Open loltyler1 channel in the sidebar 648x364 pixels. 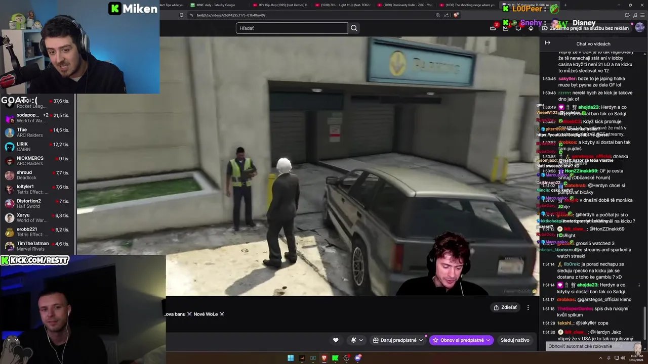(38, 189)
